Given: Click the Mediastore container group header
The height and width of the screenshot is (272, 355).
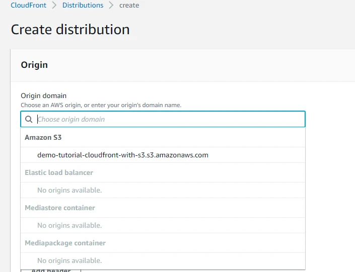Looking at the screenshot, I should tap(60, 208).
